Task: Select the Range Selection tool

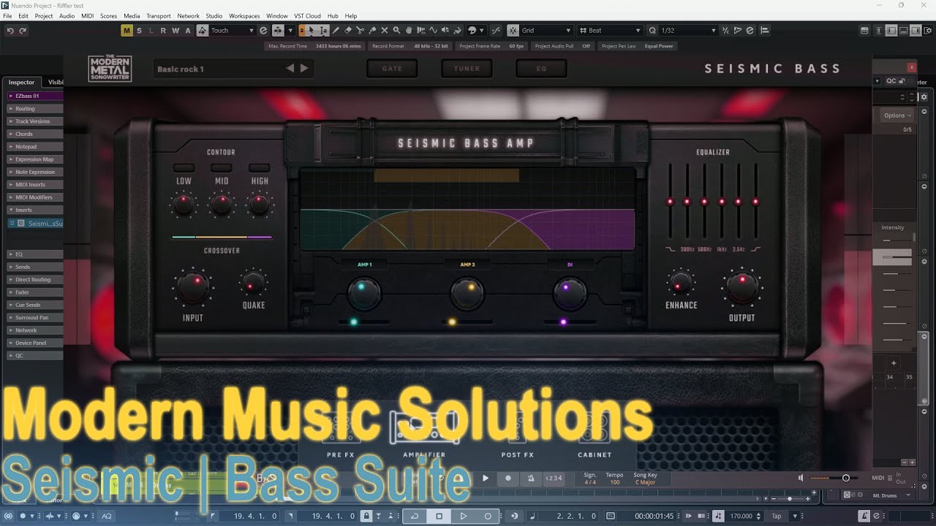Action: point(324,31)
